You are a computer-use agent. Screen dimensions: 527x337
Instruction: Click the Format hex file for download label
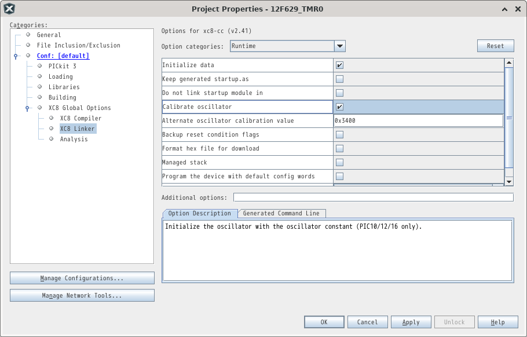(211, 148)
